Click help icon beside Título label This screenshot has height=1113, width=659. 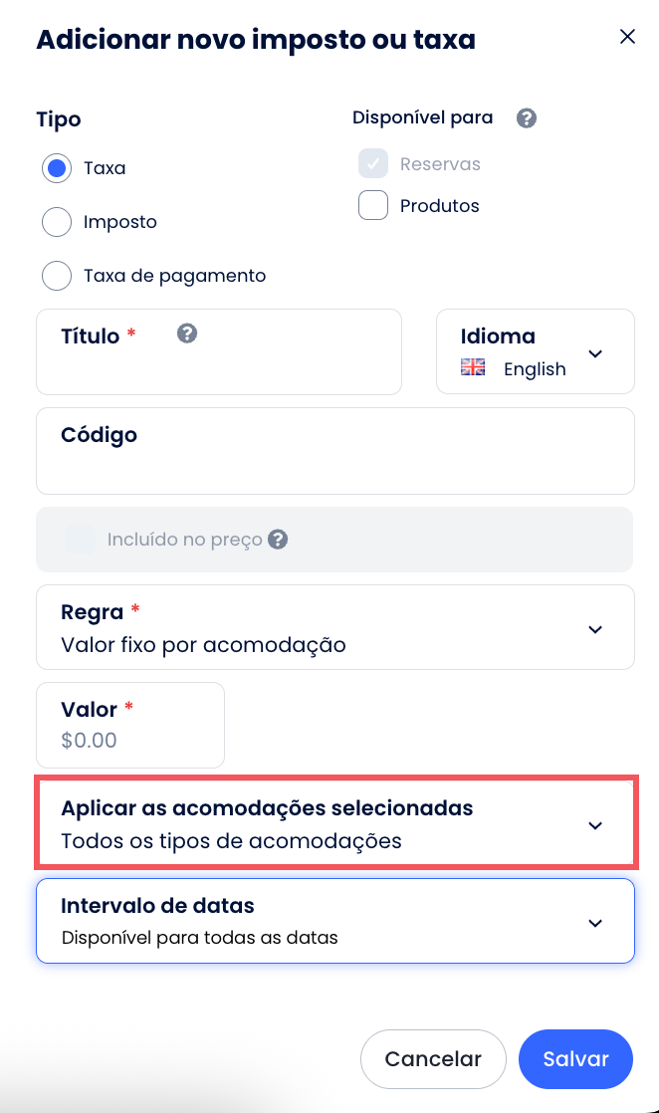coord(186,334)
